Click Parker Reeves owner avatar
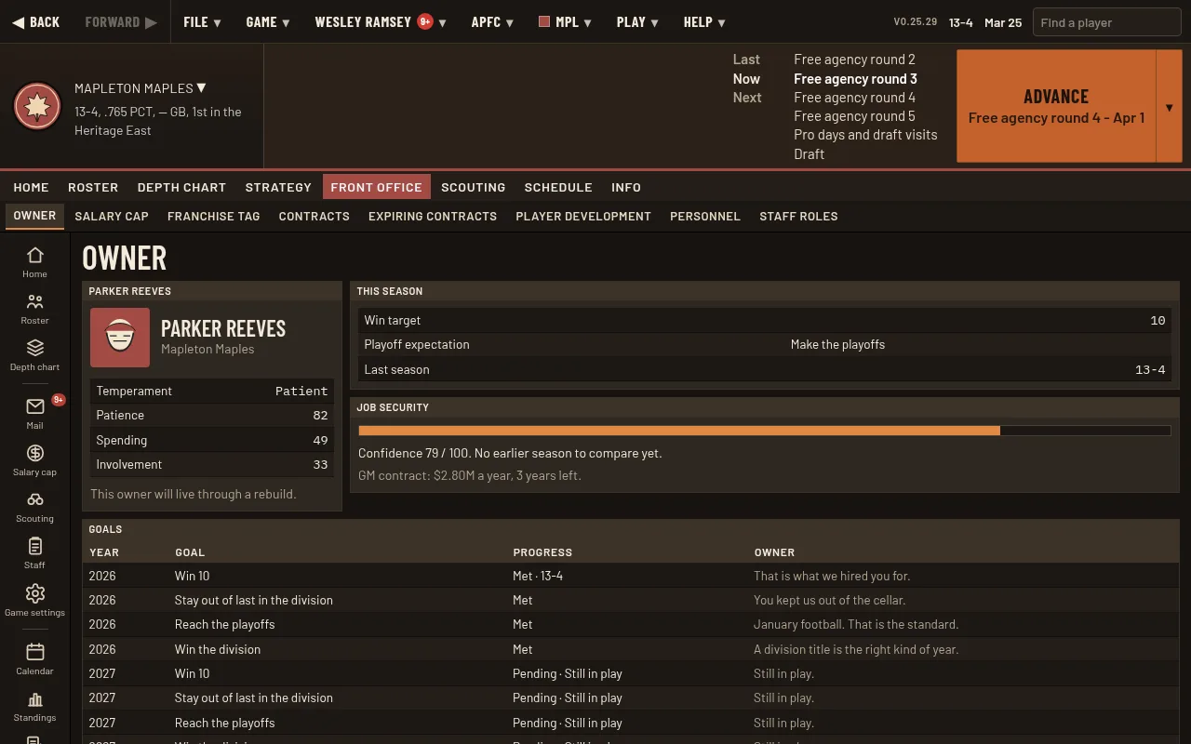 (120, 338)
